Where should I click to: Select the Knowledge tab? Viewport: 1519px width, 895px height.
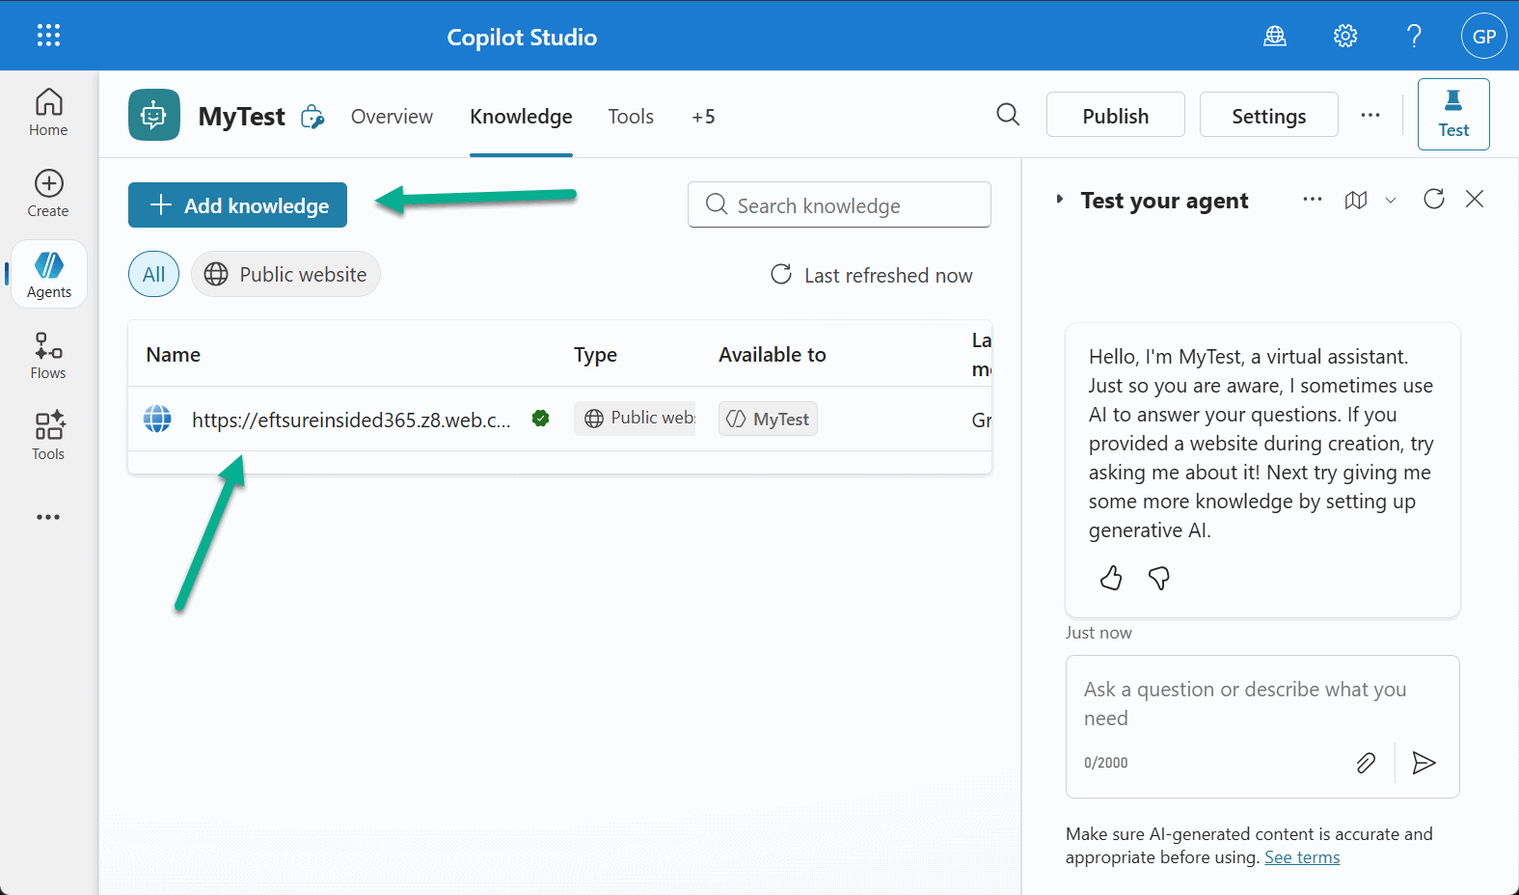[x=521, y=117]
